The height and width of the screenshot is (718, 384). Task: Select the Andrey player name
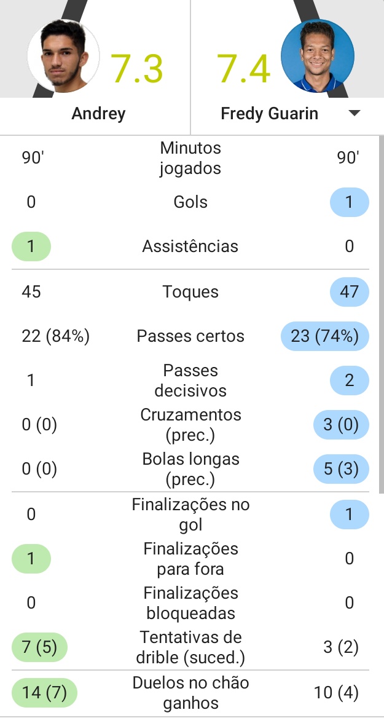(x=98, y=114)
